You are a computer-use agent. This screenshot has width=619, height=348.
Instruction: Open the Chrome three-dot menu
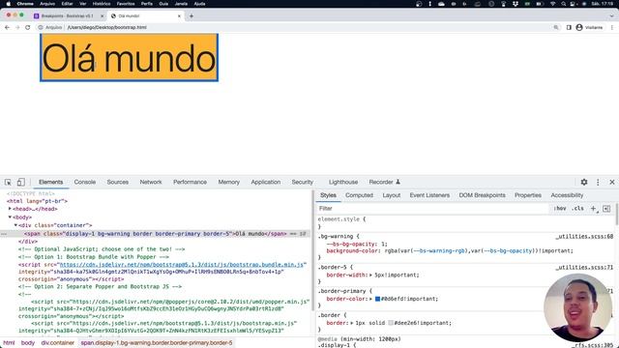pyautogui.click(x=612, y=28)
